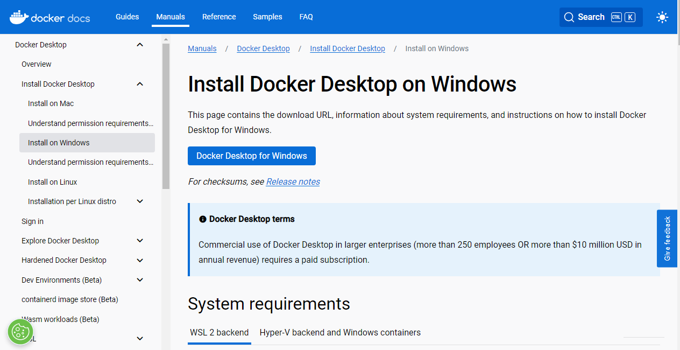Expand Installation per Linux distro
The height and width of the screenshot is (350, 680).
(x=139, y=201)
